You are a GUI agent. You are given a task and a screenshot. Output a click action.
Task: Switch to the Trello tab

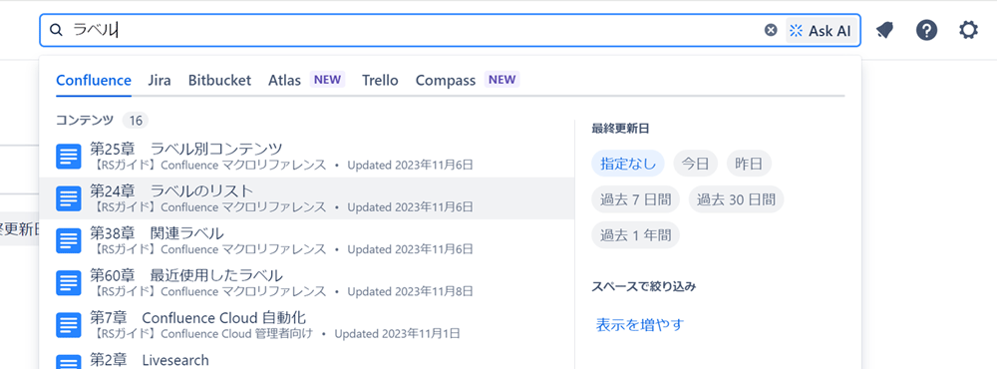pos(380,81)
